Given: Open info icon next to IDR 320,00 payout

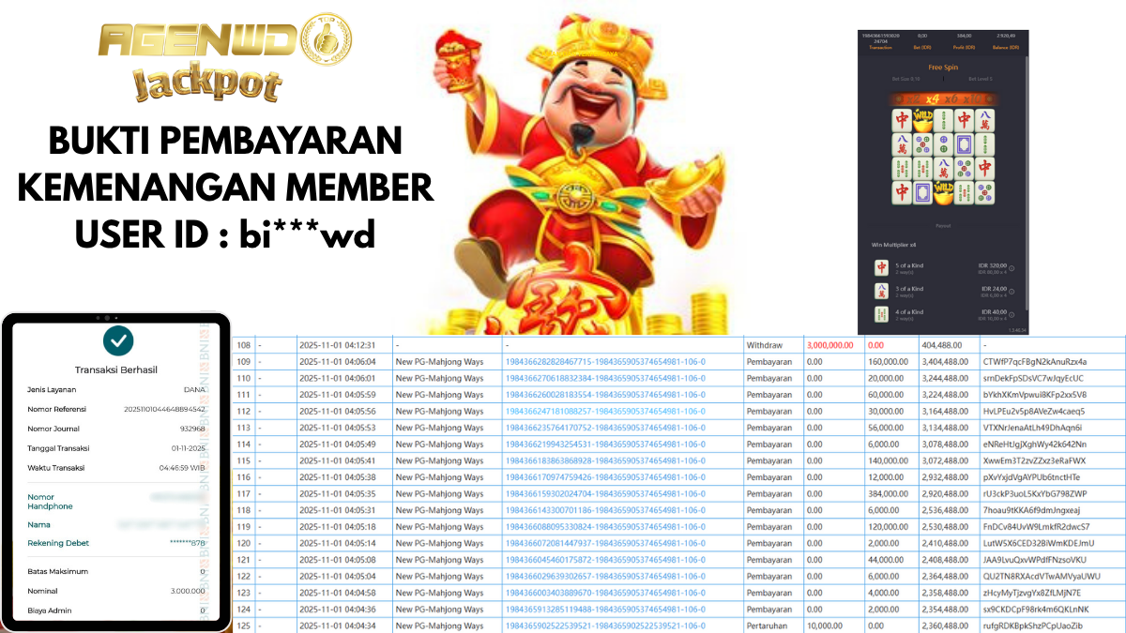Looking at the screenshot, I should (x=1012, y=268).
